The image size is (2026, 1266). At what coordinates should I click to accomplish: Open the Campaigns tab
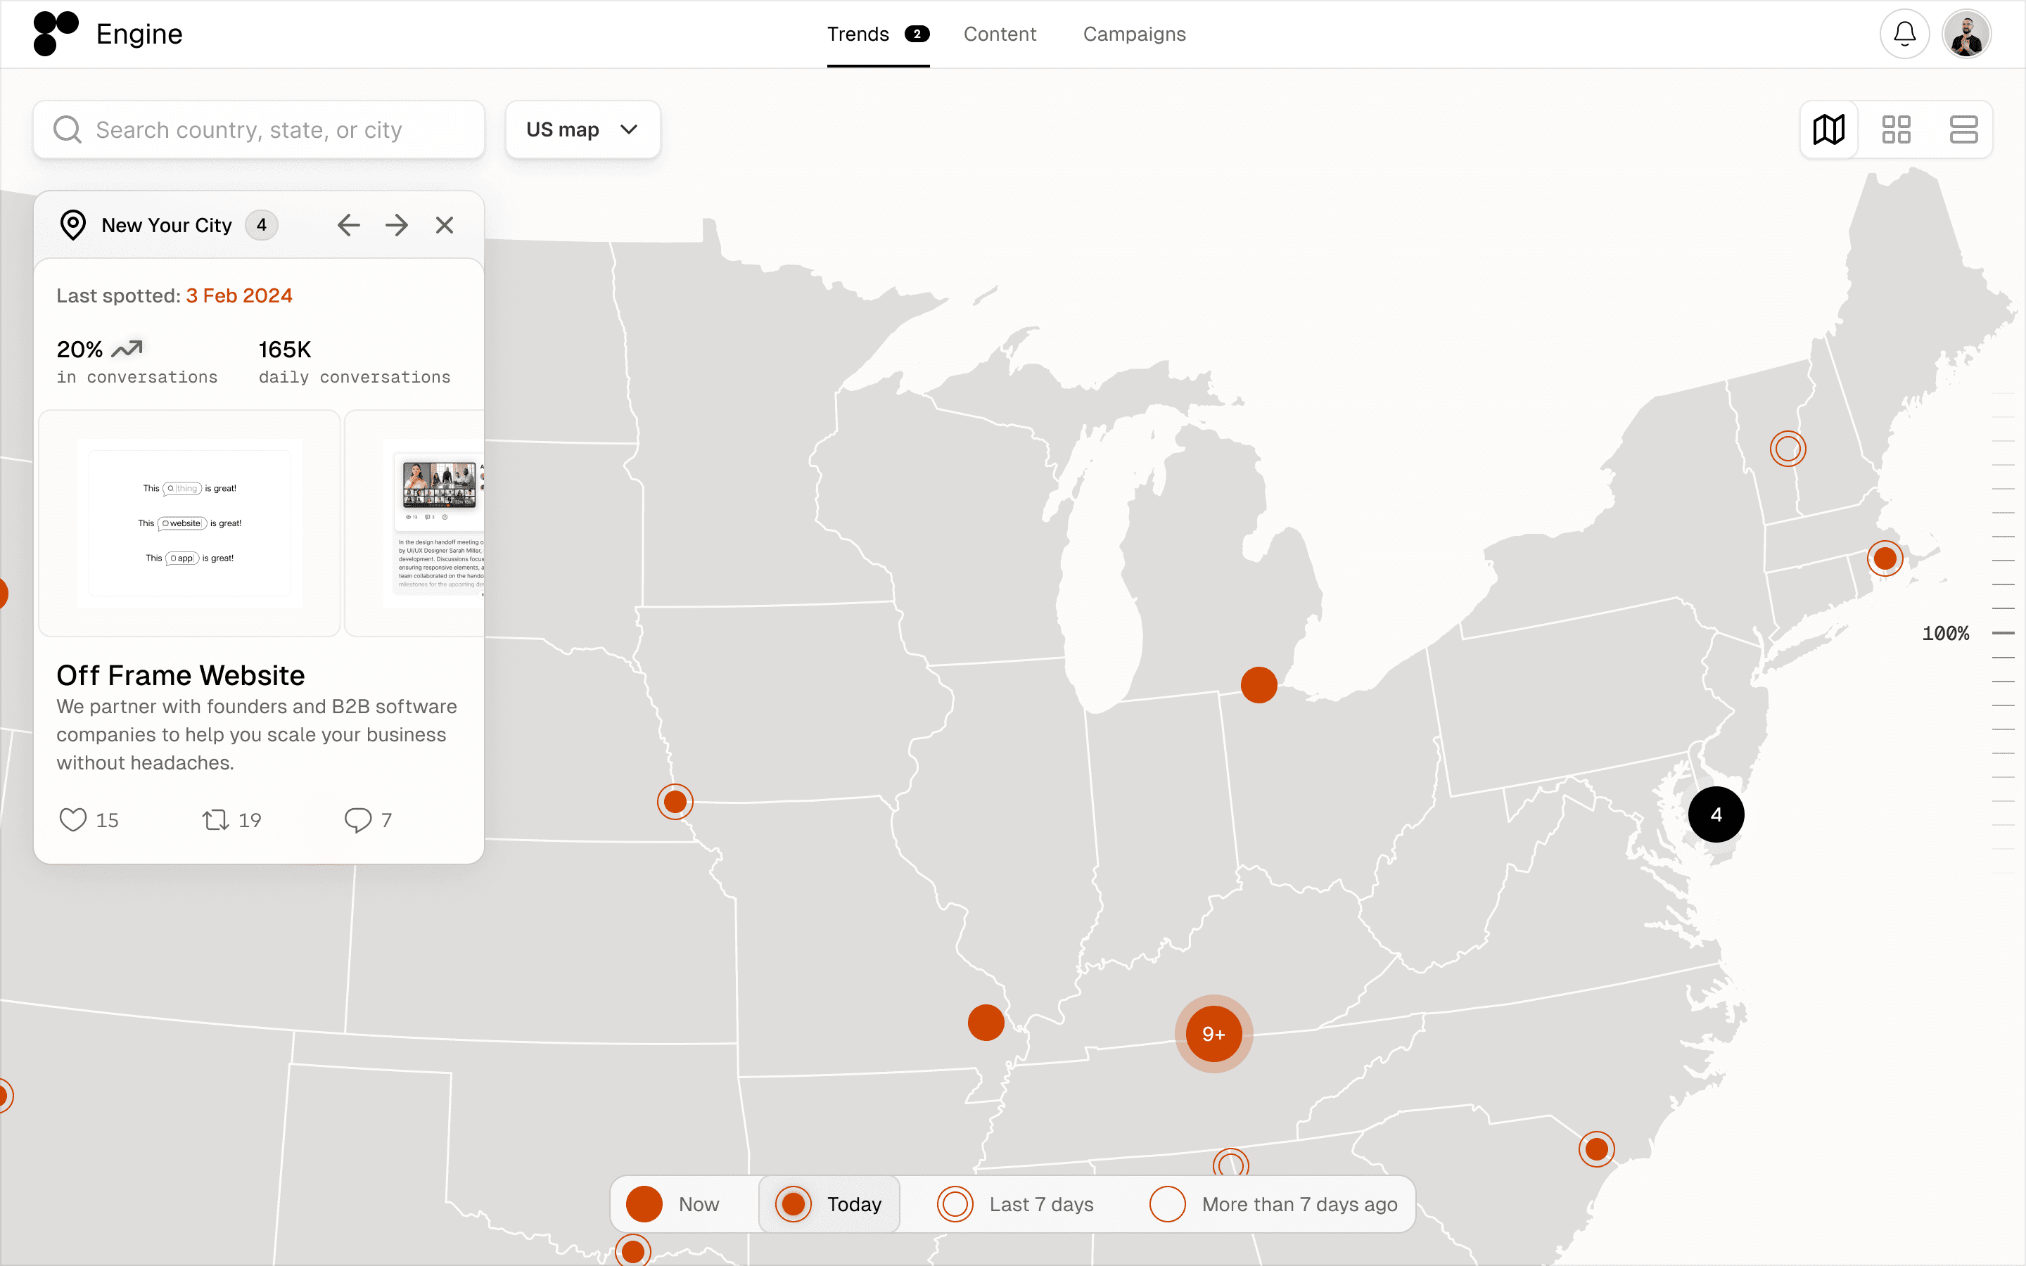pos(1133,34)
